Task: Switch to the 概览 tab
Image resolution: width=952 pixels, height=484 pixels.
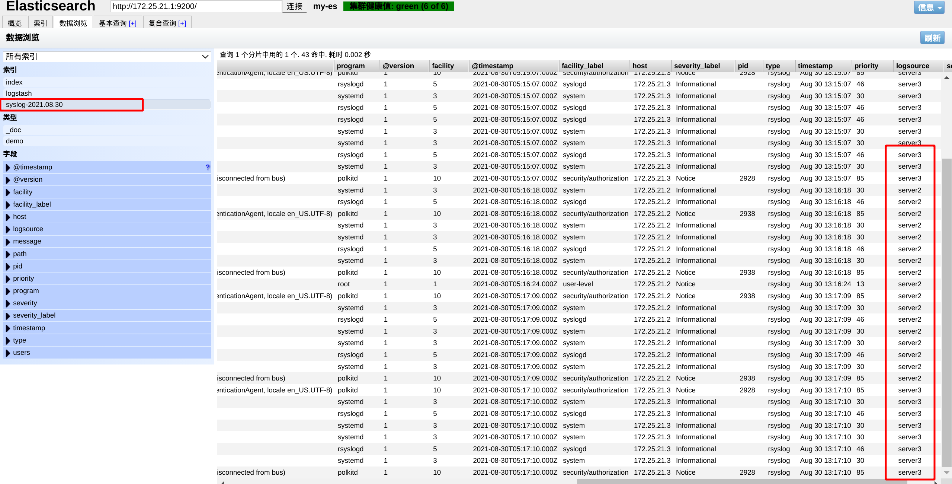Action: pos(15,23)
